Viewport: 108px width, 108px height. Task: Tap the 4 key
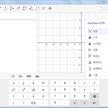point(55,90)
